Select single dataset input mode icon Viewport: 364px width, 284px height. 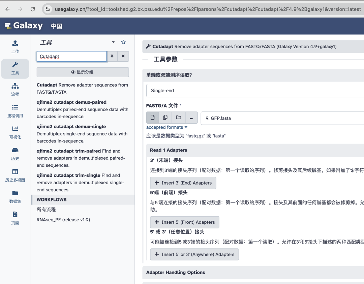pos(153,117)
